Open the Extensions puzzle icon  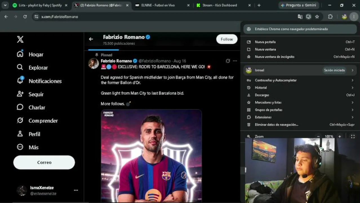tap(330, 17)
